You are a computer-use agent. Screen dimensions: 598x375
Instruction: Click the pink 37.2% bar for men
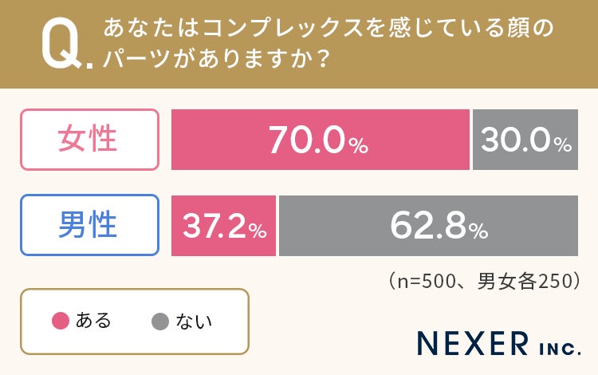point(223,226)
